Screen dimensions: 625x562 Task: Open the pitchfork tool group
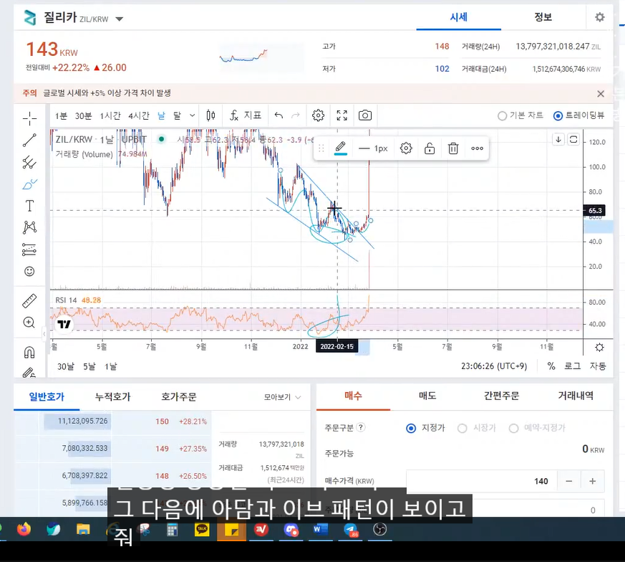(29, 162)
